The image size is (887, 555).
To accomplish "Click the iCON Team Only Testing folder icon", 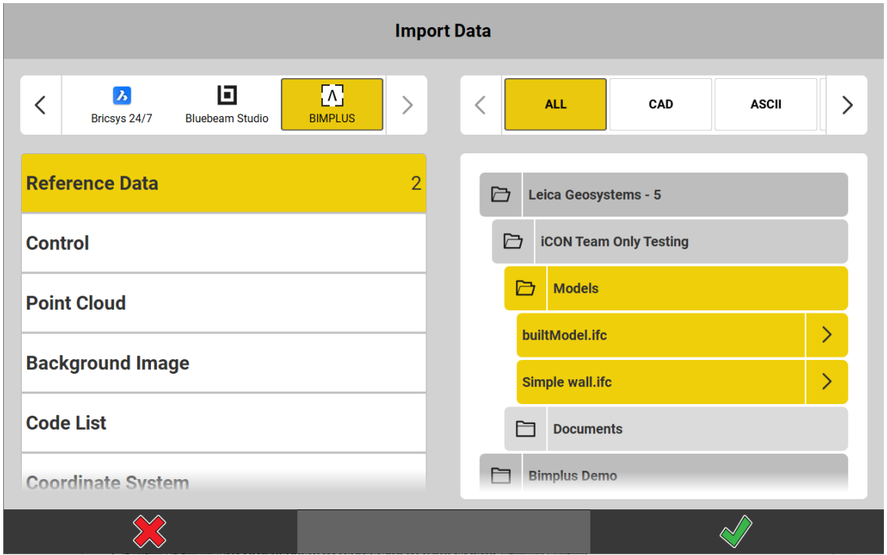I will 513,242.
